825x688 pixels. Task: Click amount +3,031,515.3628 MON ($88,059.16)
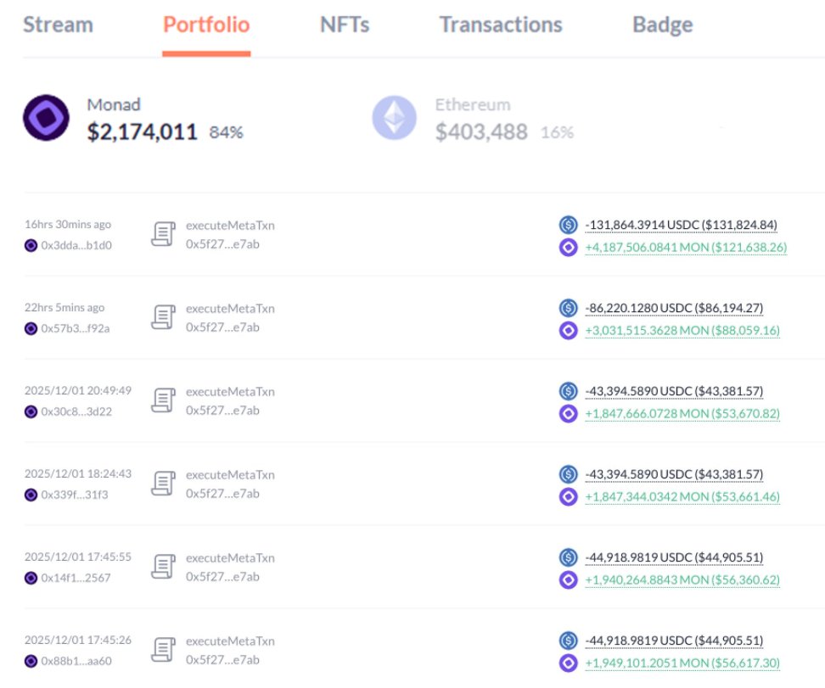tap(682, 330)
